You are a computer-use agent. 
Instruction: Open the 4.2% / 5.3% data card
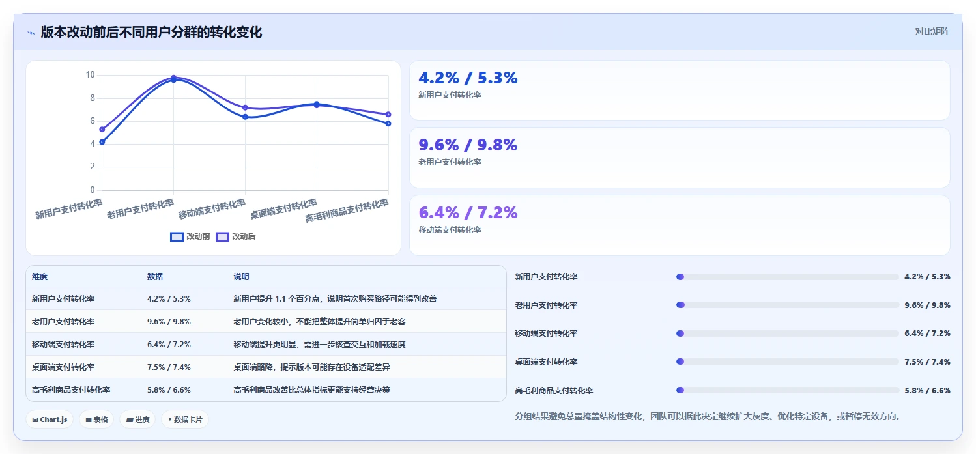pyautogui.click(x=680, y=91)
